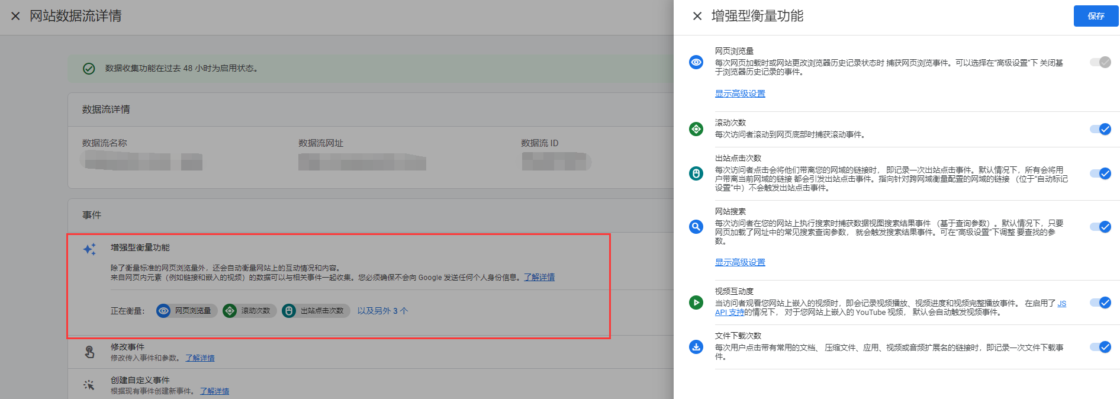Open the 修改事件 row
The width and height of the screenshot is (1120, 399).
coord(371,352)
